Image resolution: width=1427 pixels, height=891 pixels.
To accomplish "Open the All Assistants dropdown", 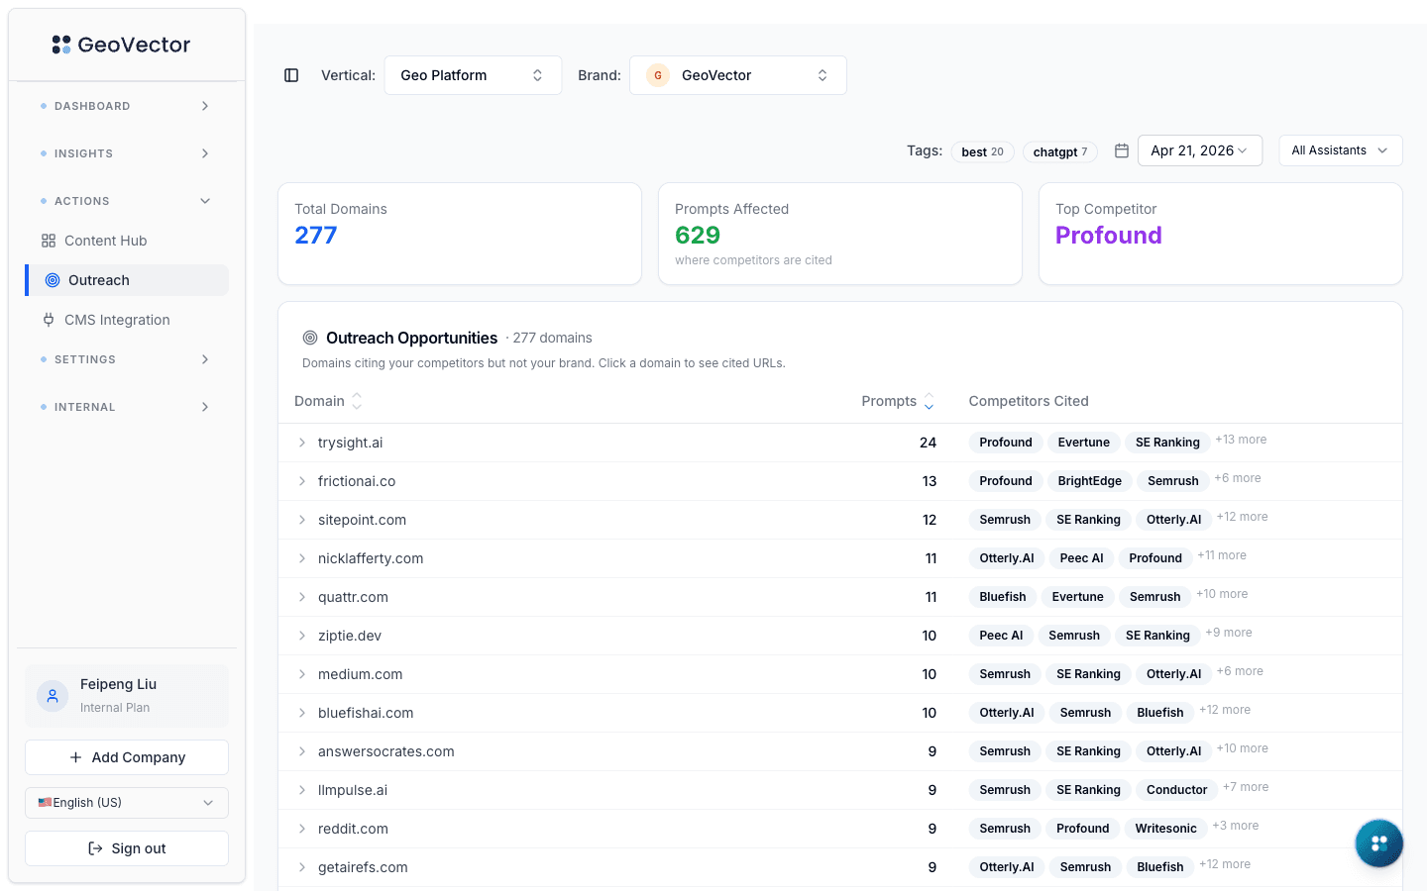I will coord(1340,149).
